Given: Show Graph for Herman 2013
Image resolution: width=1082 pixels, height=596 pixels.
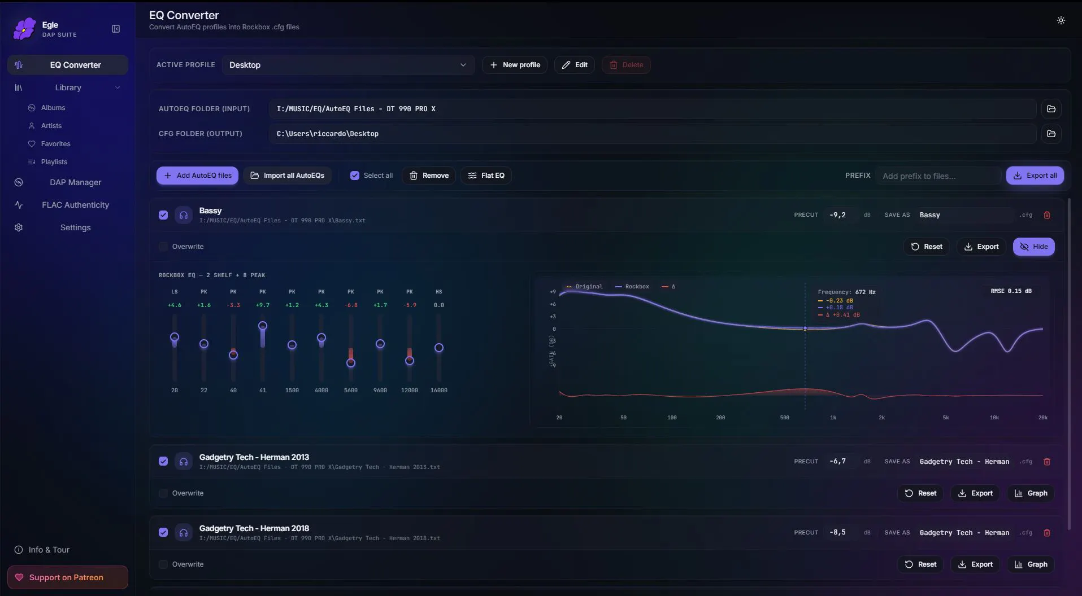Looking at the screenshot, I should 1031,493.
